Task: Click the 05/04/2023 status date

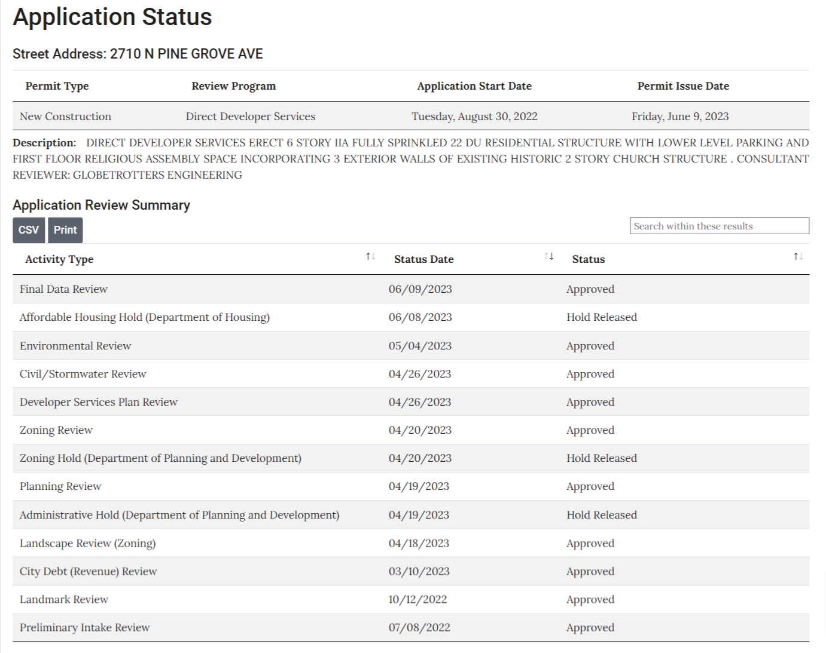Action: point(420,346)
